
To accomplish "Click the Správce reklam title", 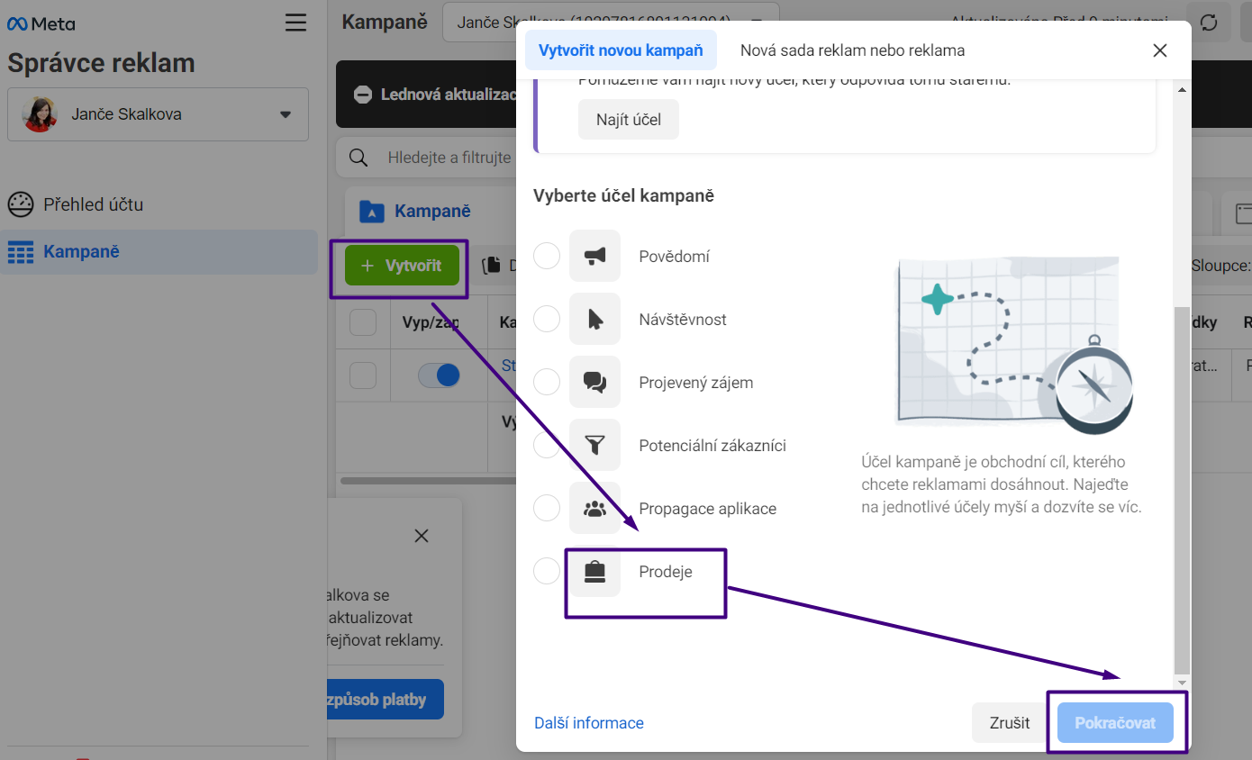I will coord(101,63).
